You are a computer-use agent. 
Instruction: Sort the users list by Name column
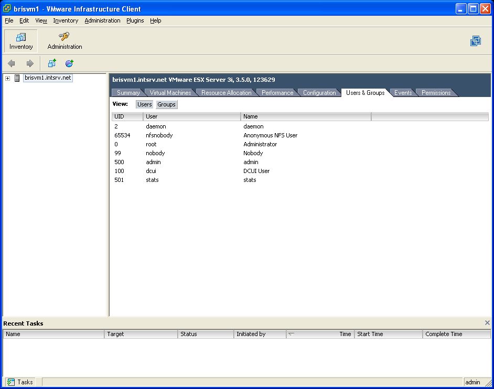pyautogui.click(x=306, y=116)
